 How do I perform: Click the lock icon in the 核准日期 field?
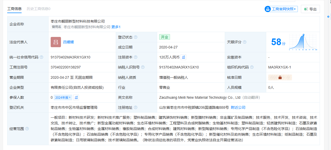[x=280, y=77]
